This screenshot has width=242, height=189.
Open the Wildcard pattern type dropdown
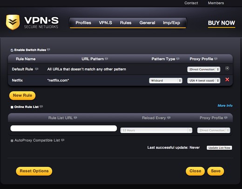166,81
